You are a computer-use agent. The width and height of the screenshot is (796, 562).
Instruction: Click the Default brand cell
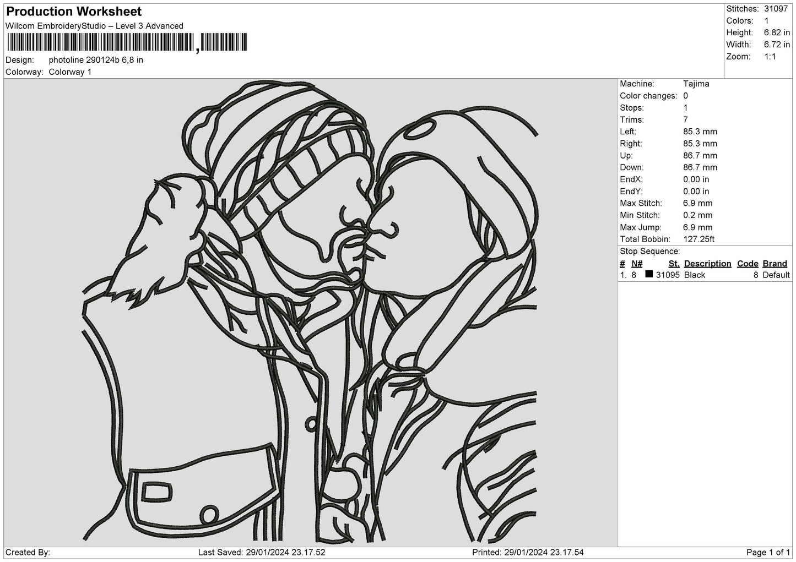[776, 275]
